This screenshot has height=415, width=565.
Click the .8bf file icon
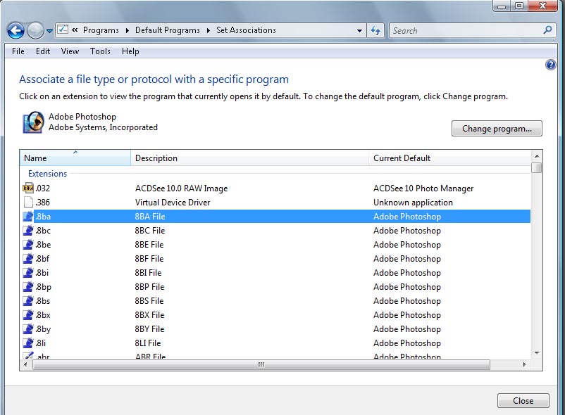[28, 259]
